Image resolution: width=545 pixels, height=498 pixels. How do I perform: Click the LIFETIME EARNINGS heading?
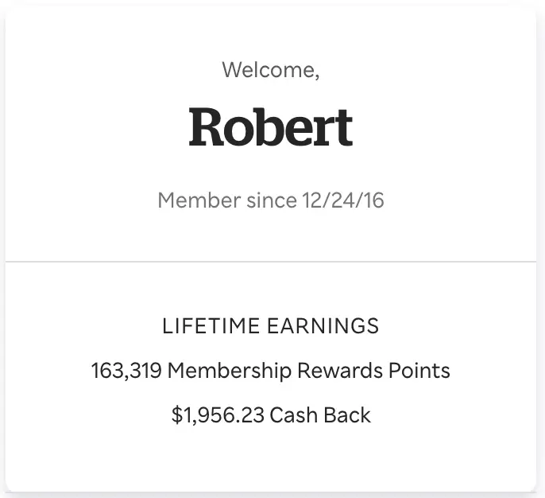pyautogui.click(x=271, y=326)
